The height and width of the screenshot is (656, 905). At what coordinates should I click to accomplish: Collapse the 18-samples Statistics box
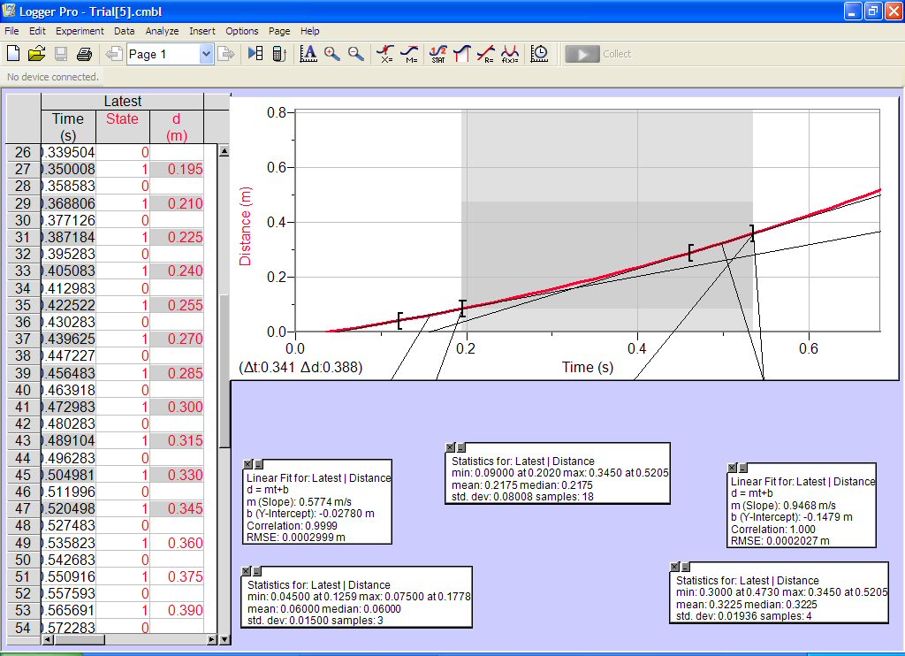click(461, 447)
